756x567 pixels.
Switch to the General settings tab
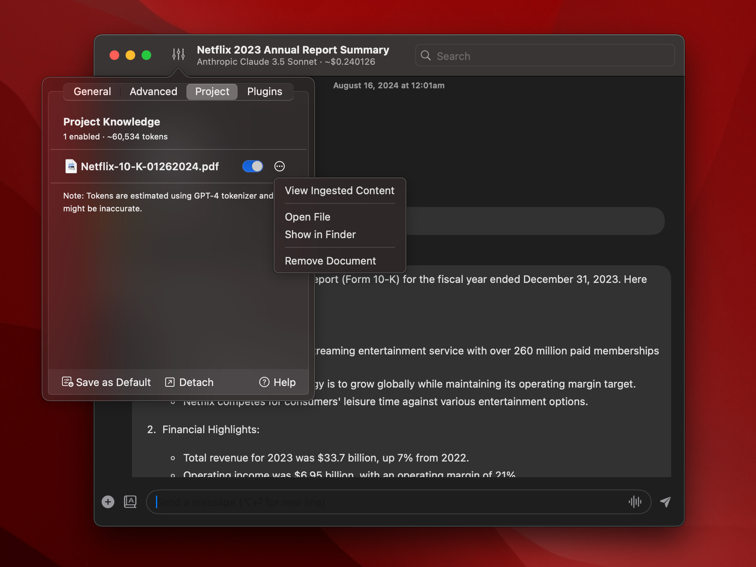[x=92, y=92]
